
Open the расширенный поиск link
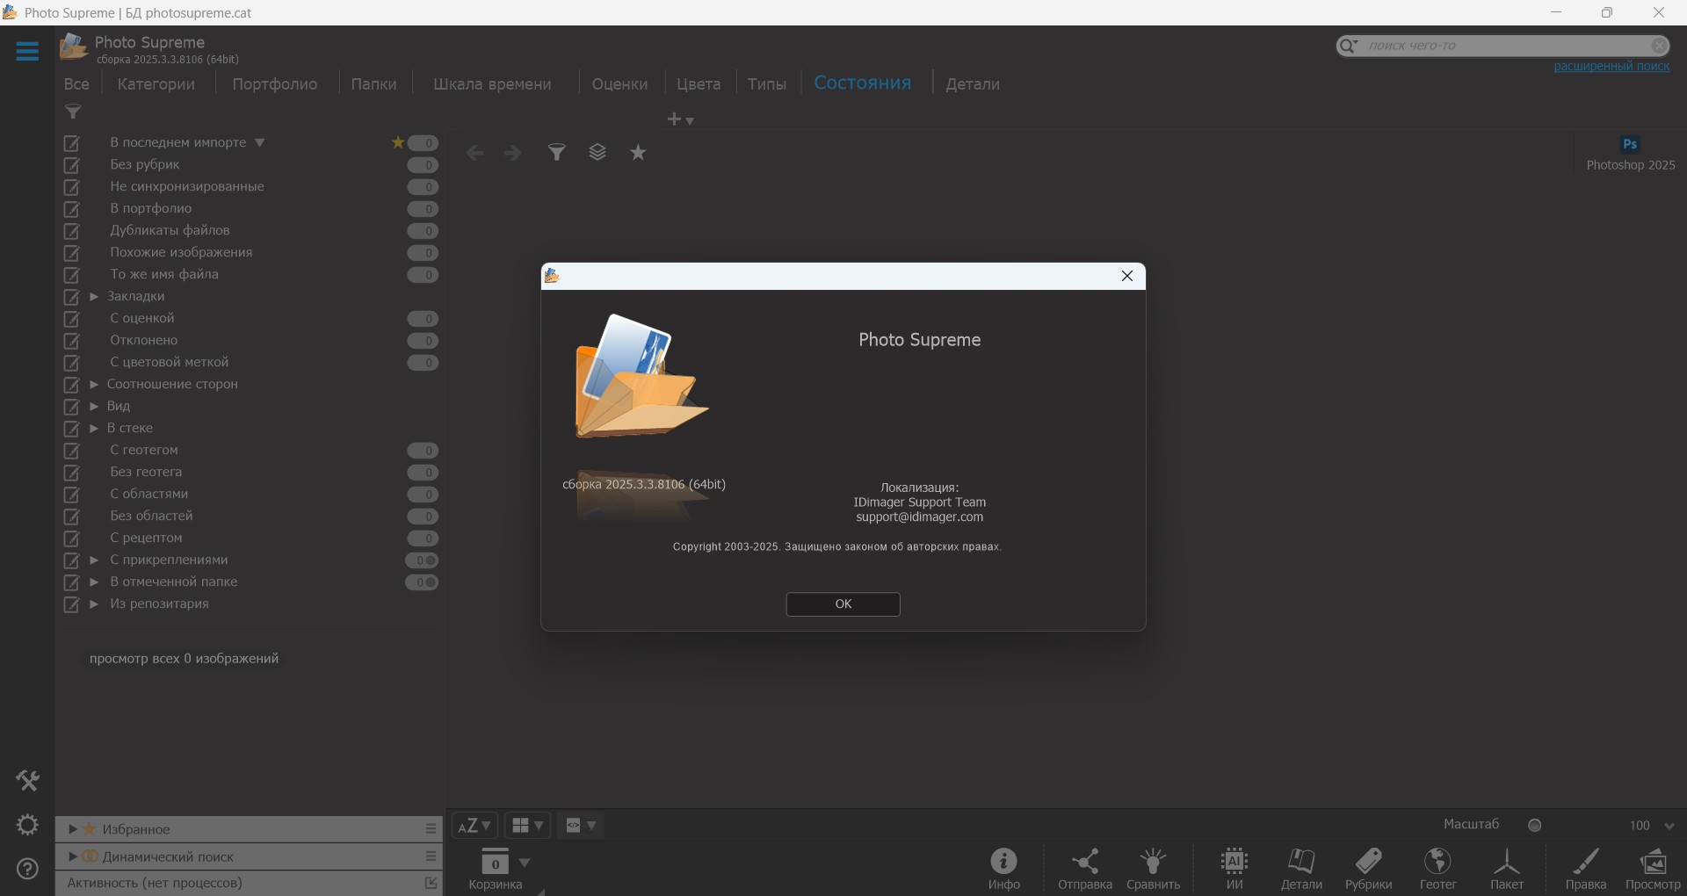(x=1611, y=67)
